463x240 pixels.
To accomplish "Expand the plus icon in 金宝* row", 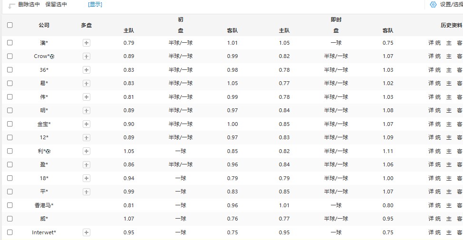I will (x=87, y=124).
